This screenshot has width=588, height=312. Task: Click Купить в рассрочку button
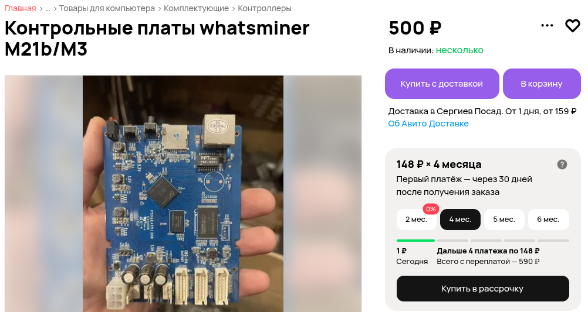click(482, 289)
